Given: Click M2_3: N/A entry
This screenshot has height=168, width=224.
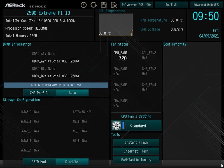Looking at the screenshot, I should point(80,141).
